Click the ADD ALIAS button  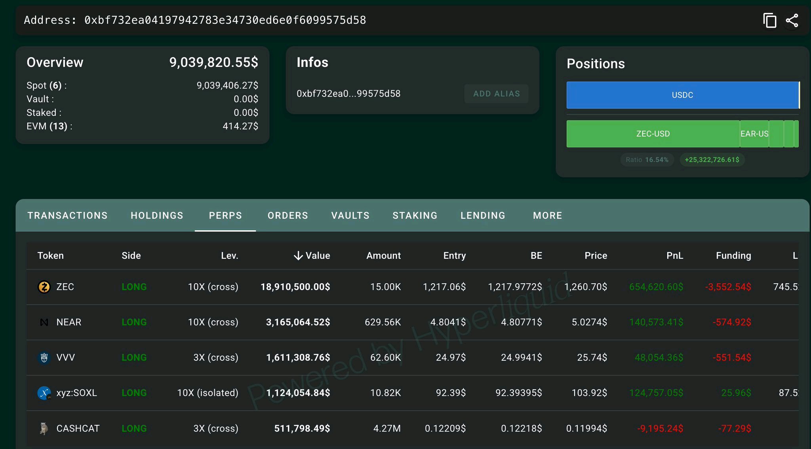point(496,94)
